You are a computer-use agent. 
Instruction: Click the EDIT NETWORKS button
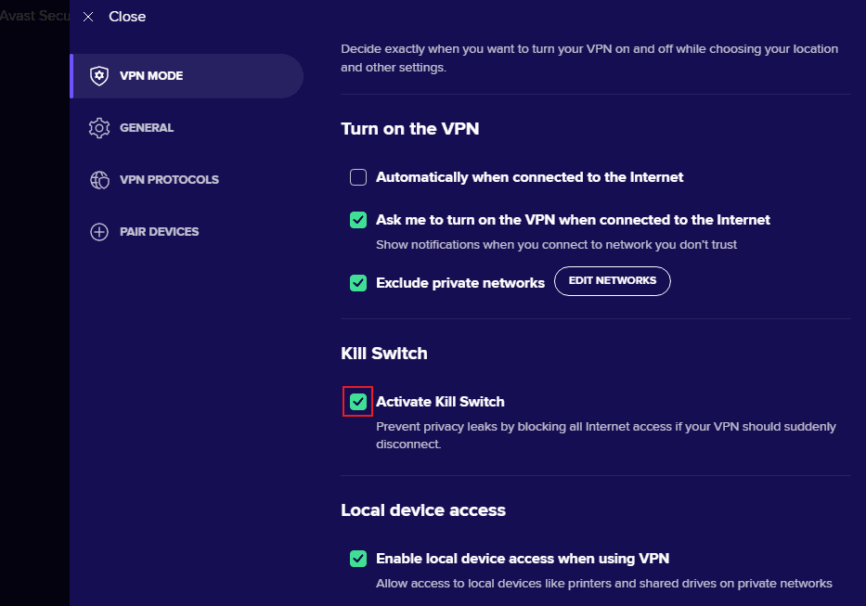pos(612,280)
